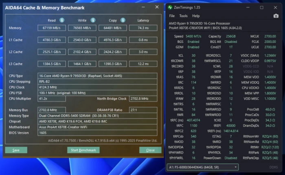Image resolution: width=285 pixels, height=175 pixels.
Task: Select the Memory Latency value box
Action: tap(143, 28)
